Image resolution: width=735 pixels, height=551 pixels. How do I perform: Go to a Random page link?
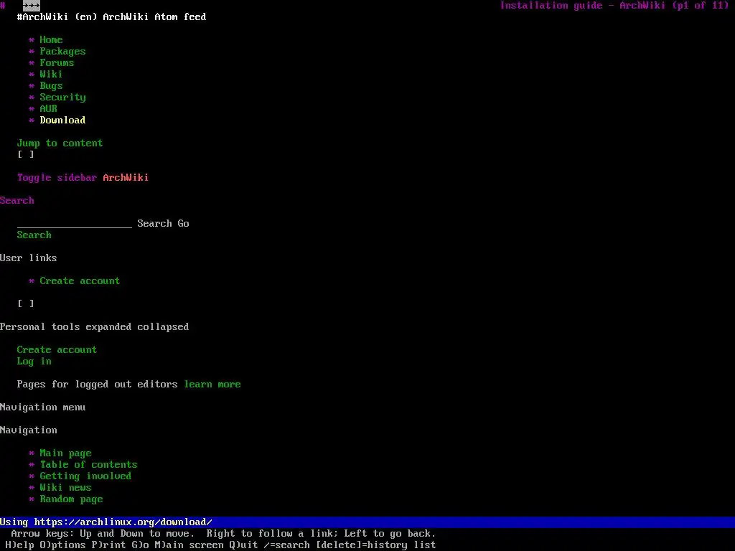click(x=71, y=499)
